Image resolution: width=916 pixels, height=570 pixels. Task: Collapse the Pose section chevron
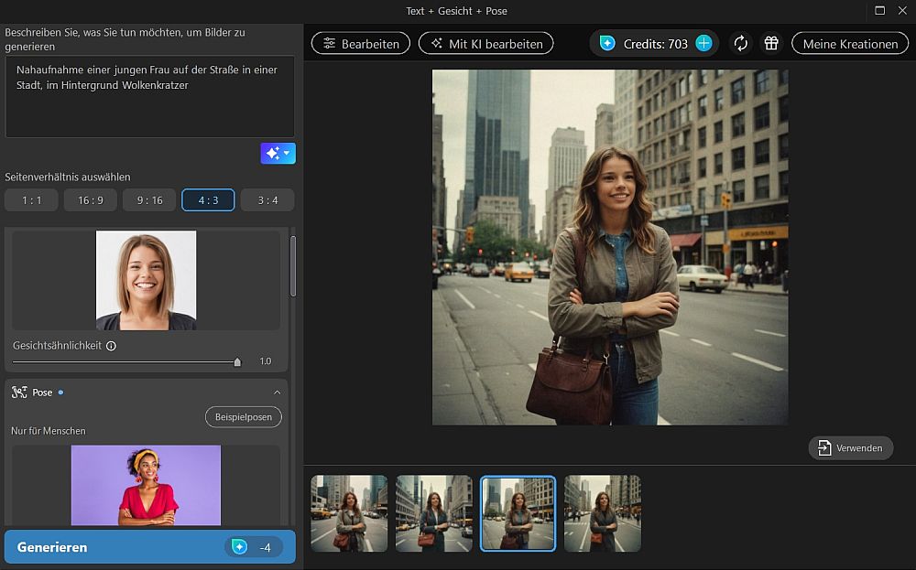point(277,393)
